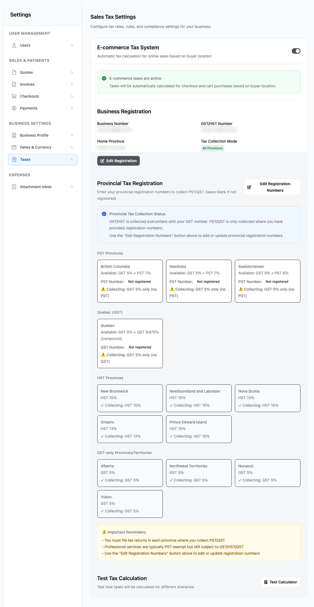The image size is (314, 607).
Task: Expand the Payments chevron arrow
Action: [72, 108]
